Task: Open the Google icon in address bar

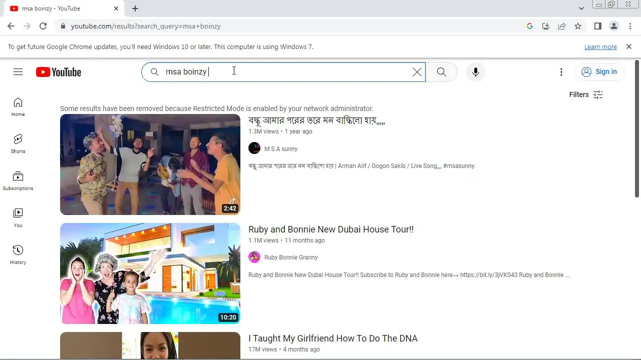Action: point(530,26)
